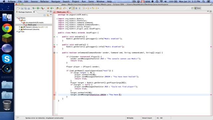The image size is (213, 120).
Task: Toggle the breadcrumb toolbar button
Action: click(70, 8)
